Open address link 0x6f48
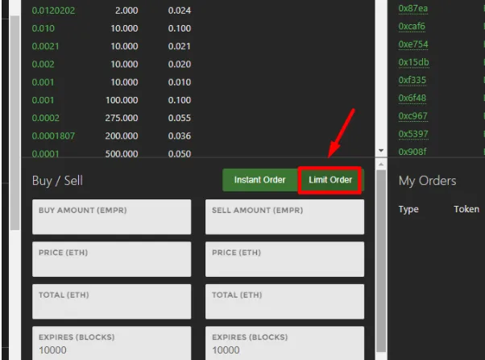 pos(412,98)
